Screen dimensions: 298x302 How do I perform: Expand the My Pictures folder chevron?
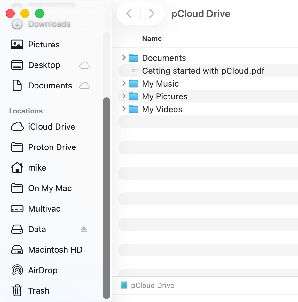[124, 96]
